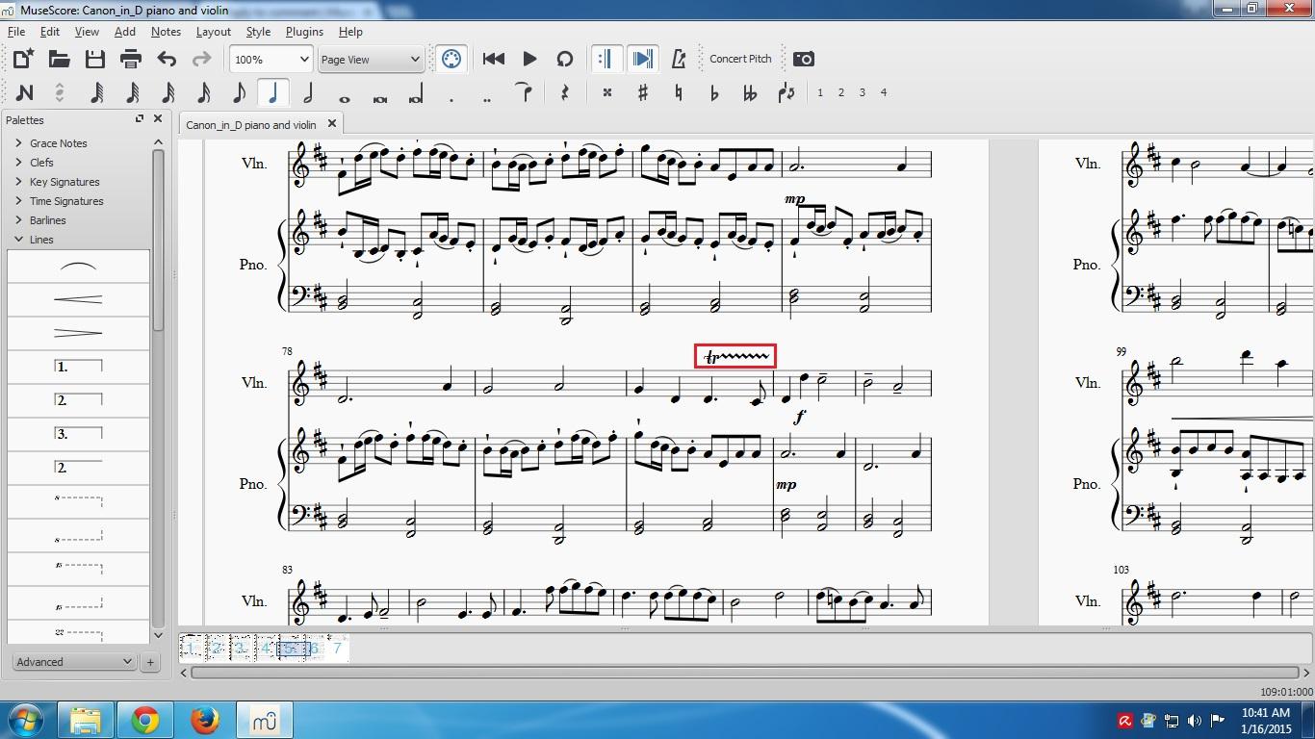Select the crescendo hairpin line
The height and width of the screenshot is (739, 1315).
(x=78, y=299)
